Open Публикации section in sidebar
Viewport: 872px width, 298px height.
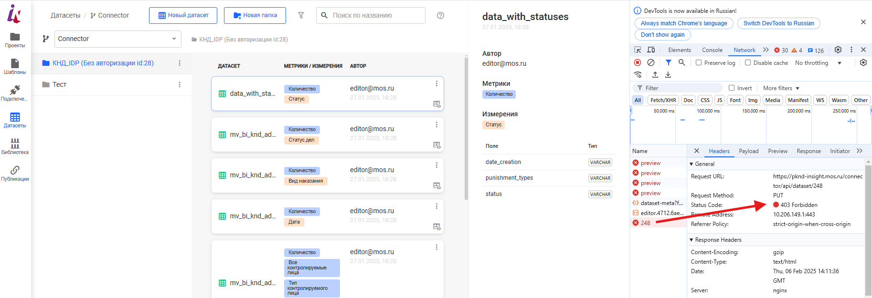tap(15, 173)
